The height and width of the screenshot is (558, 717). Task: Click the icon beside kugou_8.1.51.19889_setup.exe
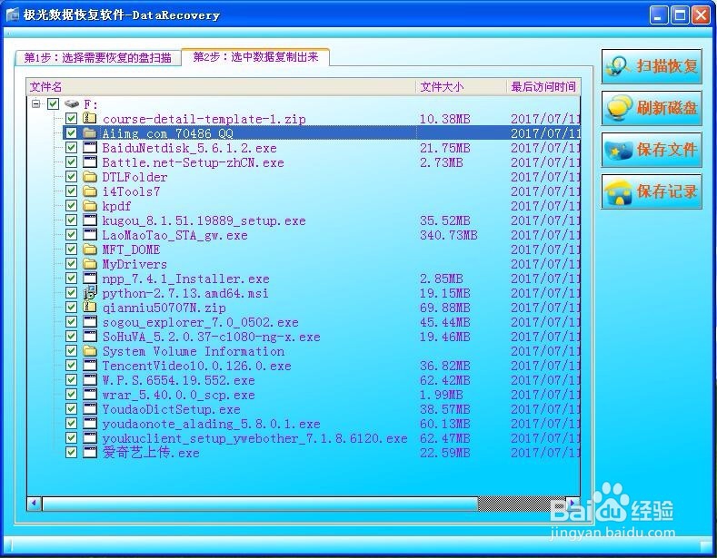point(90,220)
